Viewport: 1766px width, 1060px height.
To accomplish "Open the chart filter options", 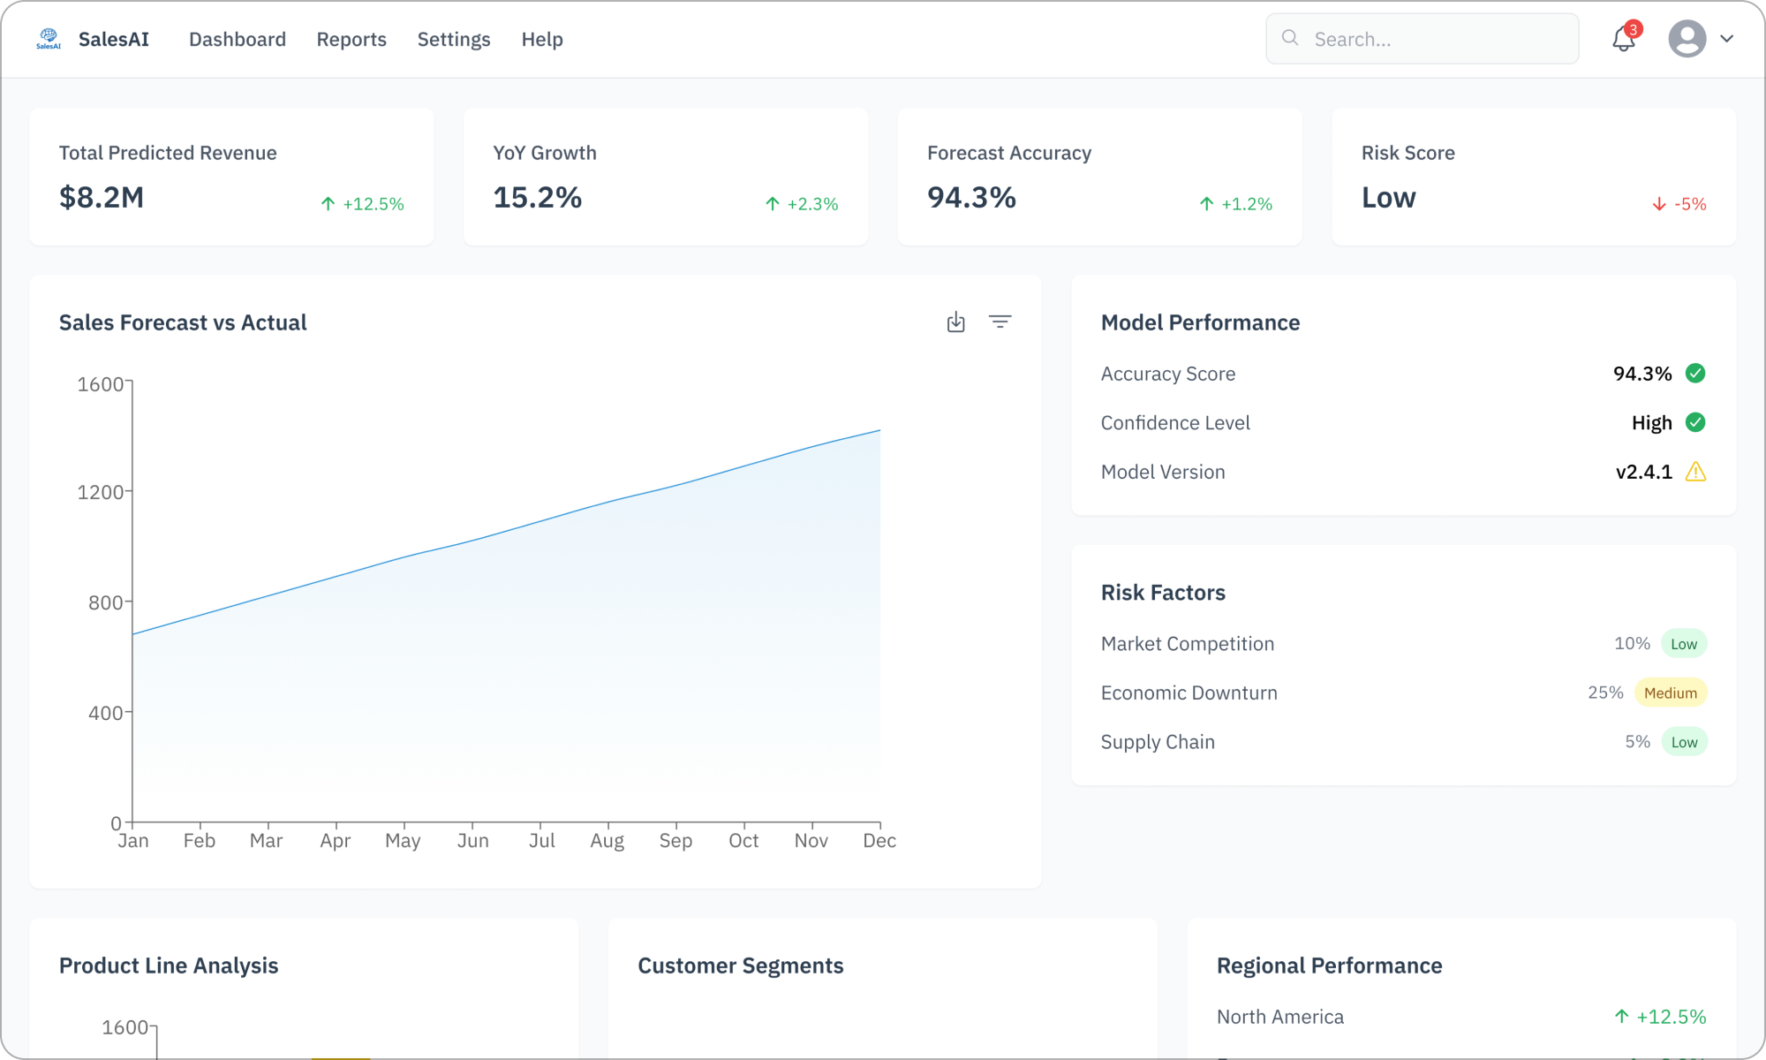I will click(x=1000, y=322).
